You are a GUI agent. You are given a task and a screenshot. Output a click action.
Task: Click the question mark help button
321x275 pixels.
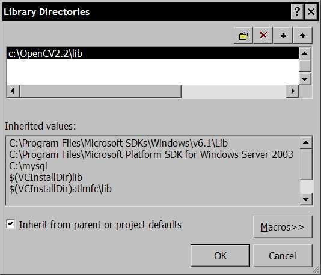[x=297, y=11]
